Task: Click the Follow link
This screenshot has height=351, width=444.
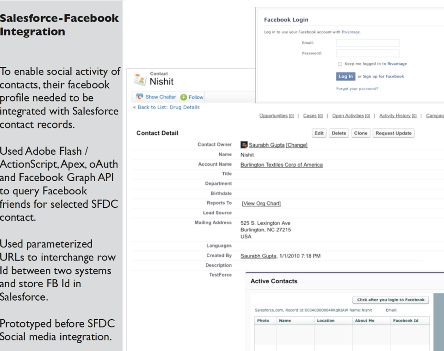Action: coord(196,97)
